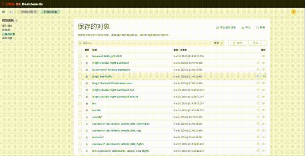Open the 类型 type filter dropdown

point(218,43)
